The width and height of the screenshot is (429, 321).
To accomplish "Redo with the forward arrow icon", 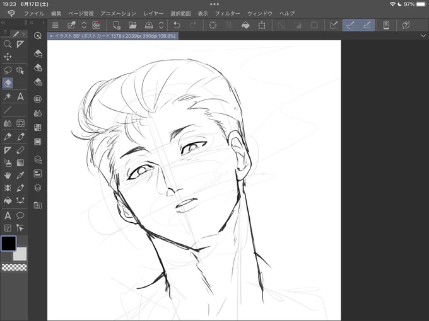I will point(193,25).
